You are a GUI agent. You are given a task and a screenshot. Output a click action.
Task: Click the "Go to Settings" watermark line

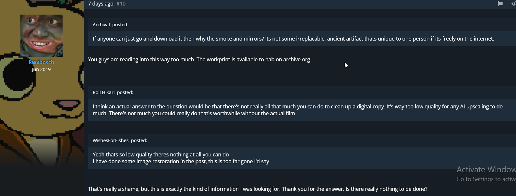(x=486, y=179)
